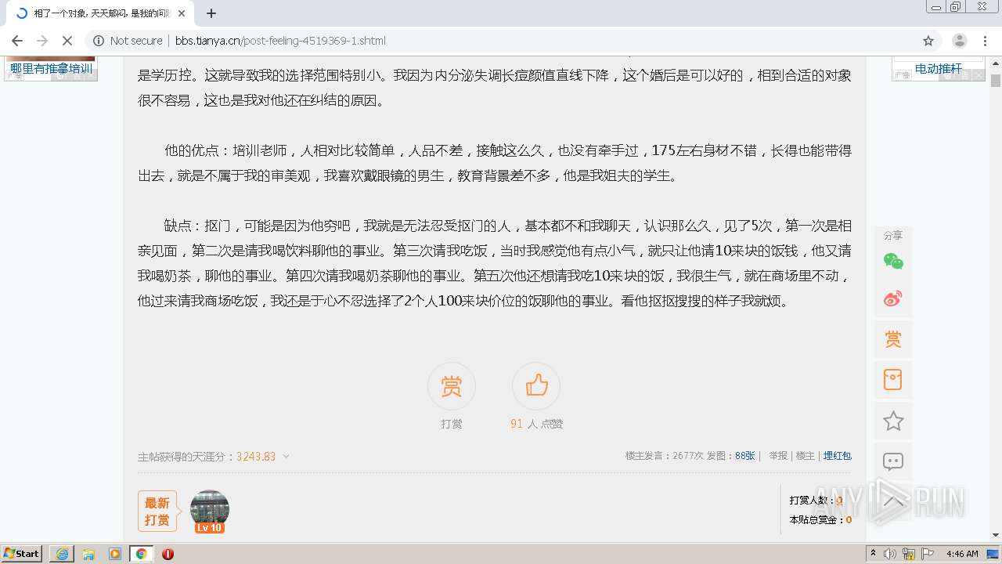Screen dimensions: 1002x564
Task: Open Action Center flag icon
Action: 928,554
